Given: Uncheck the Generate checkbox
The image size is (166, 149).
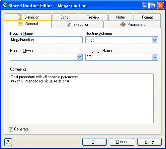Looking at the screenshot, I should click(11, 129).
